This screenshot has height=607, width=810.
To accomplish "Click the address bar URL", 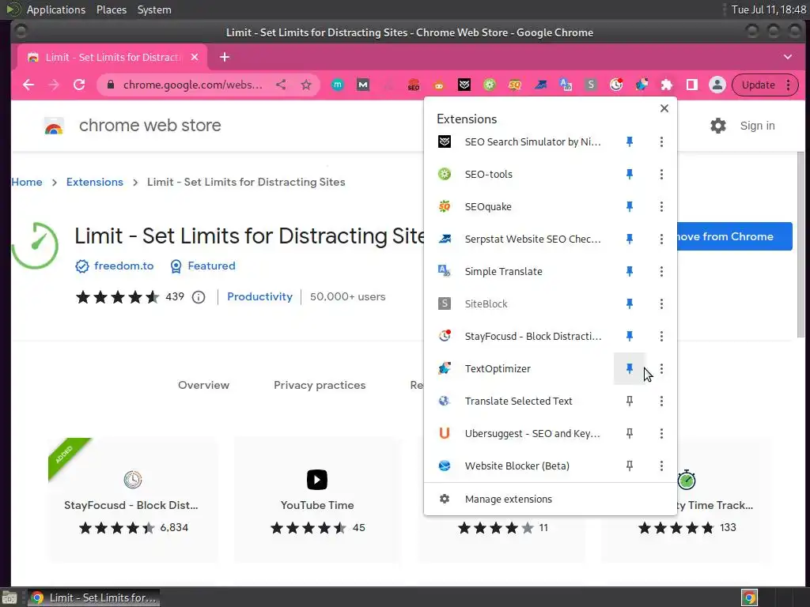I will click(x=193, y=85).
